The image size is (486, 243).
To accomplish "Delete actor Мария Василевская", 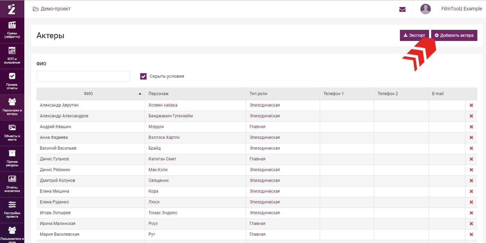I will (471, 234).
